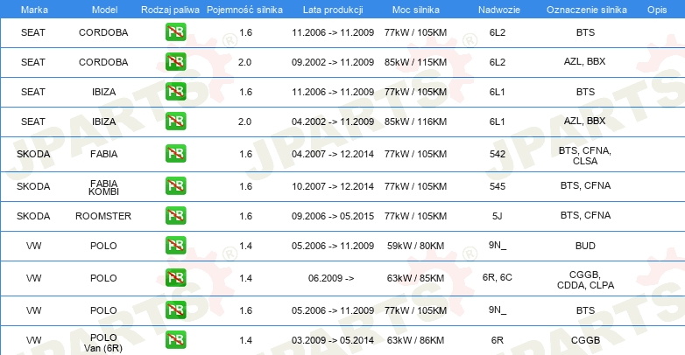
Task: Click the date range 04.2002 -> 11.2009
Action: pos(333,122)
